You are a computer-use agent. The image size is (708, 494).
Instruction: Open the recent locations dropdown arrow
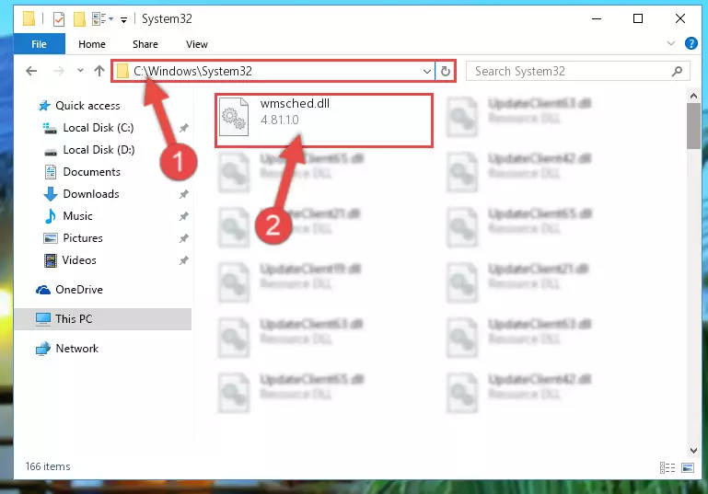[80, 71]
